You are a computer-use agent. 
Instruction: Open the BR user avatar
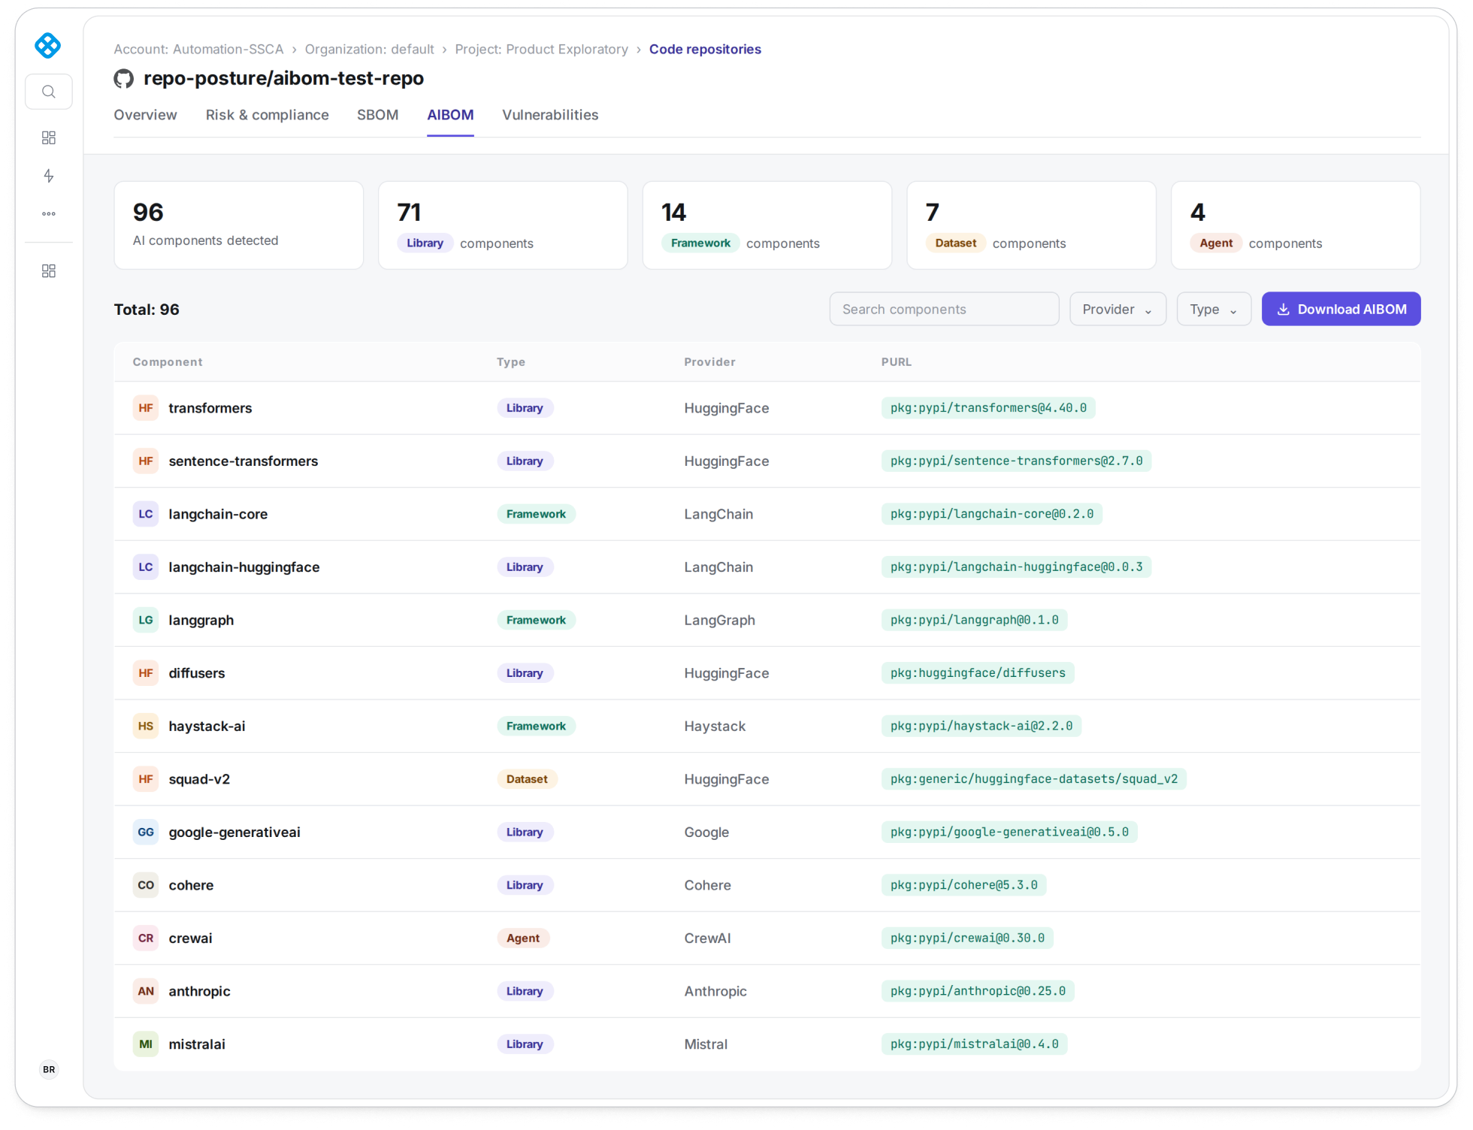click(49, 1069)
